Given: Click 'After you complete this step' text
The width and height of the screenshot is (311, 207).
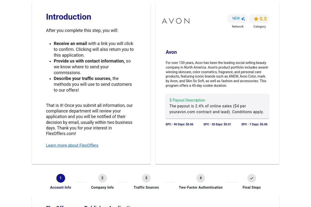Looking at the screenshot, I should click(82, 30).
